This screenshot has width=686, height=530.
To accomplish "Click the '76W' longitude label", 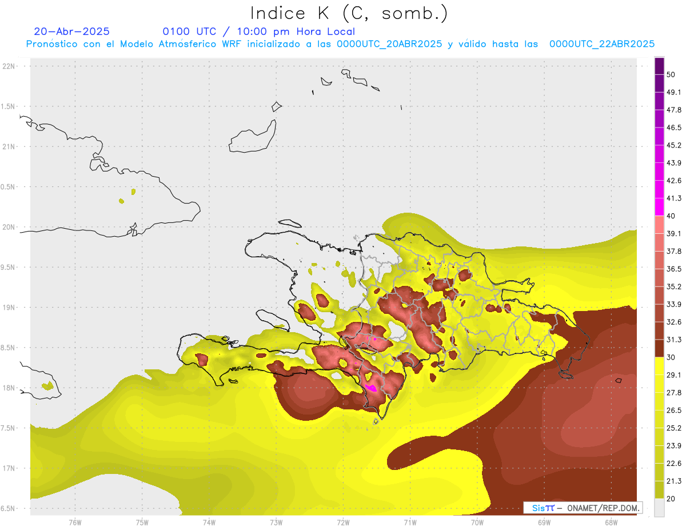I will coord(75,523).
